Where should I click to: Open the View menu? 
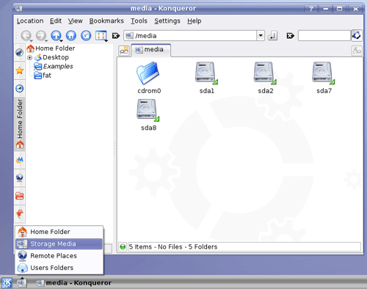(x=76, y=21)
